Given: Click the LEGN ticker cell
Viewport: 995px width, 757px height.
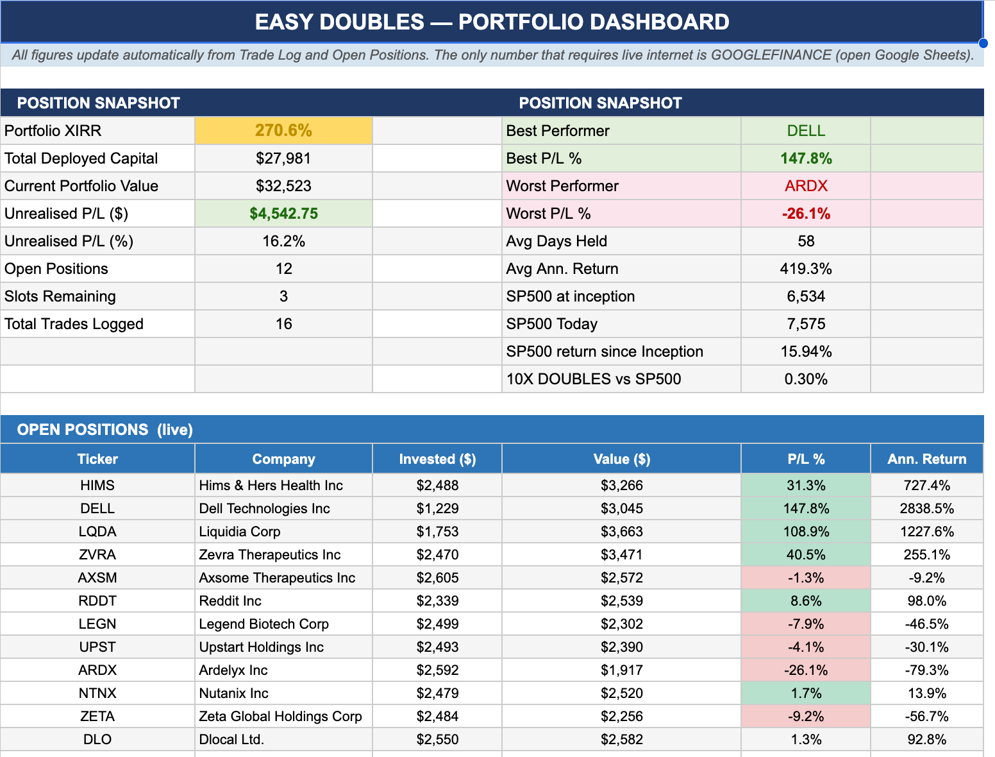Looking at the screenshot, I should (x=97, y=624).
